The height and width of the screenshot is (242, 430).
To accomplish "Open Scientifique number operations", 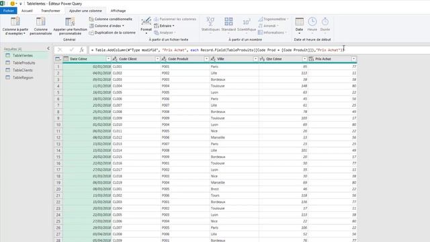I will click(247, 26).
